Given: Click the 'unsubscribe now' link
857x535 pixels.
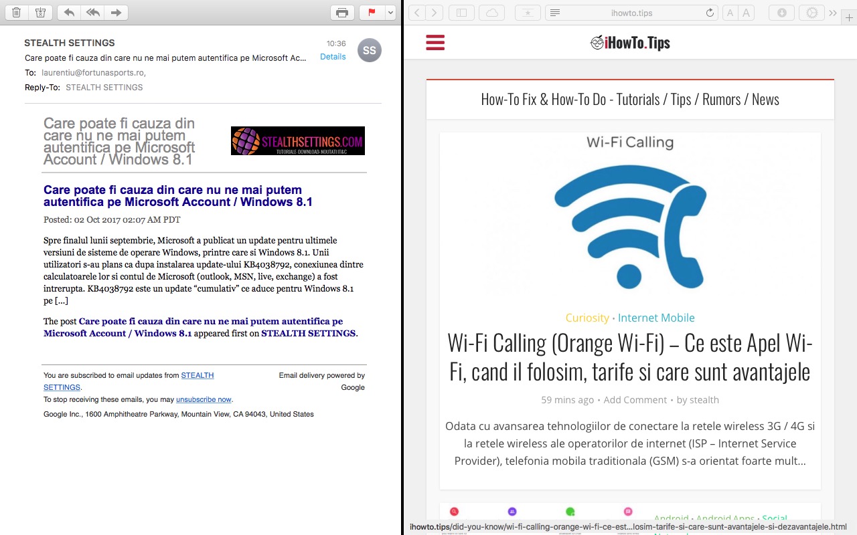Looking at the screenshot, I should [x=204, y=399].
